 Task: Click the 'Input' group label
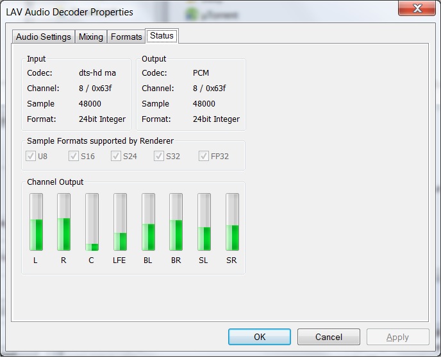pos(36,59)
